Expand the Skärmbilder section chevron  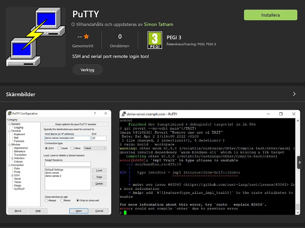coord(294,94)
